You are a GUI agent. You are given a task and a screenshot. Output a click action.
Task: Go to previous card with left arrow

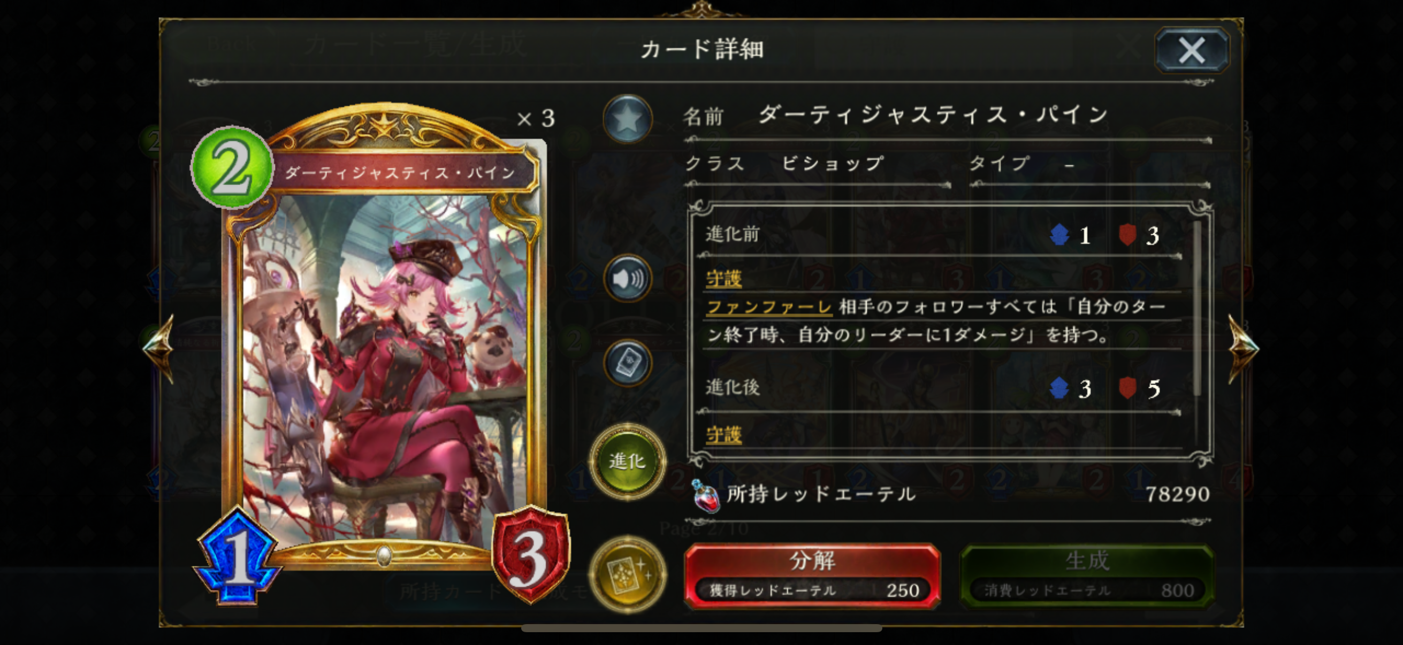point(159,348)
